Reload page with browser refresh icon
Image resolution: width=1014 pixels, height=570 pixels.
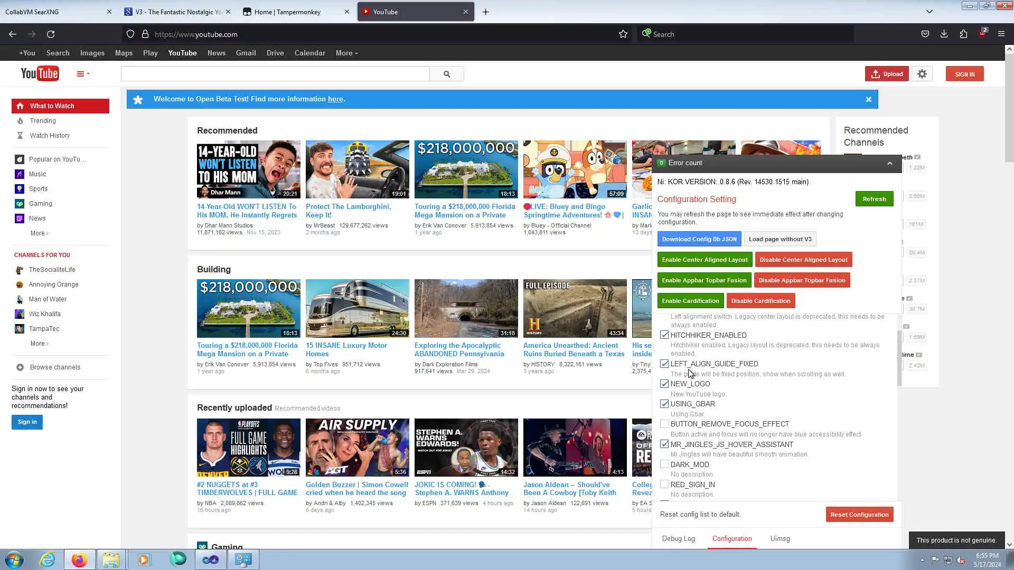tap(51, 34)
